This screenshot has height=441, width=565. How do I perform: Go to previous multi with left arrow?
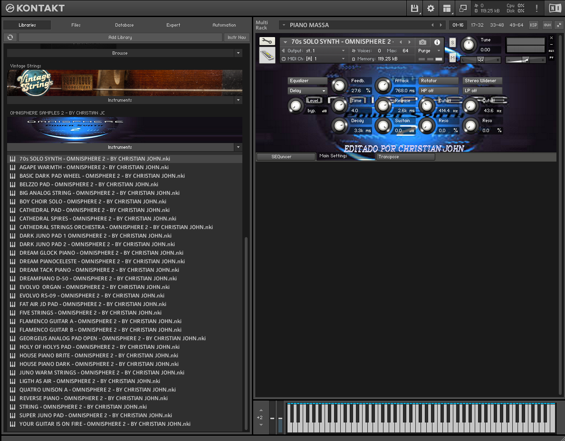pyautogui.click(x=432, y=25)
